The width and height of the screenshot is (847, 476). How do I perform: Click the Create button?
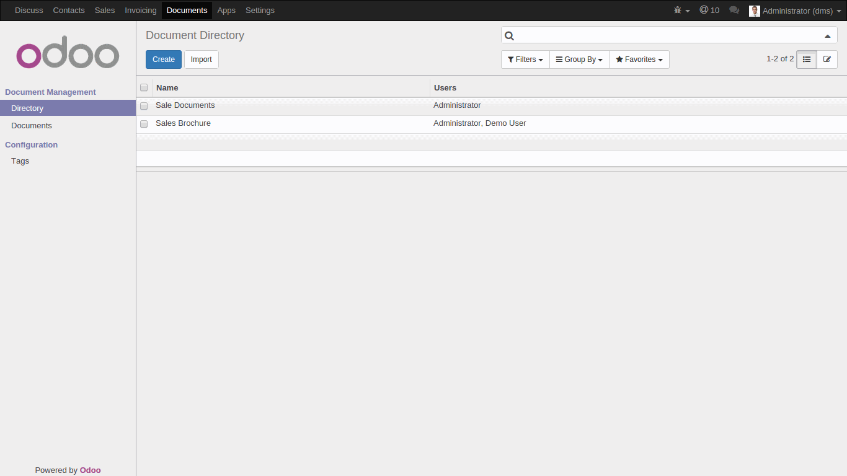[164, 59]
